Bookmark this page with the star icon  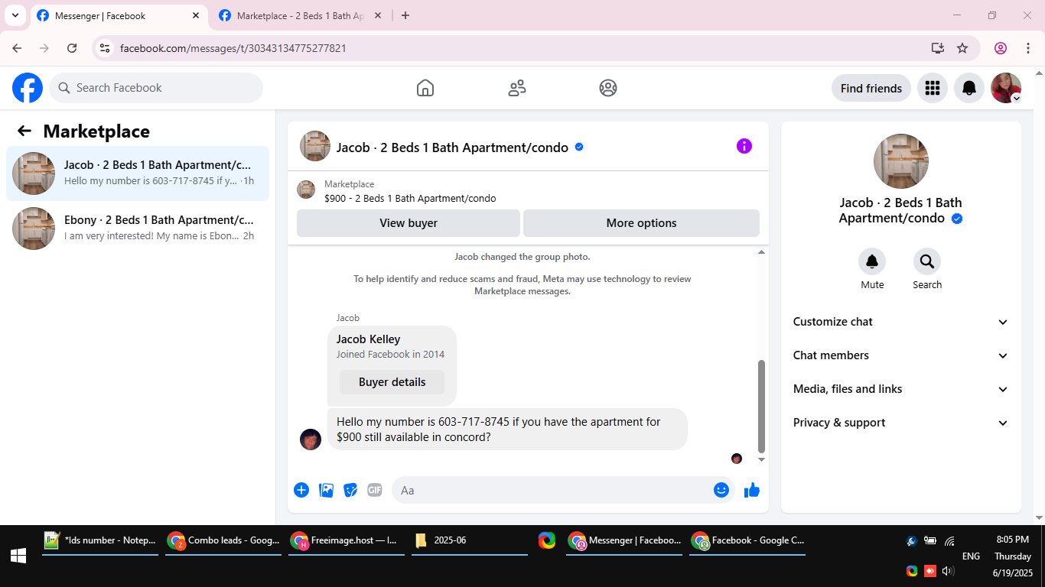click(x=962, y=48)
